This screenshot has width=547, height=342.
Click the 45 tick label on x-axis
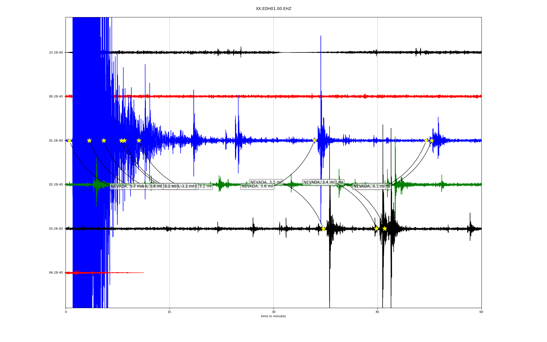[377, 312]
